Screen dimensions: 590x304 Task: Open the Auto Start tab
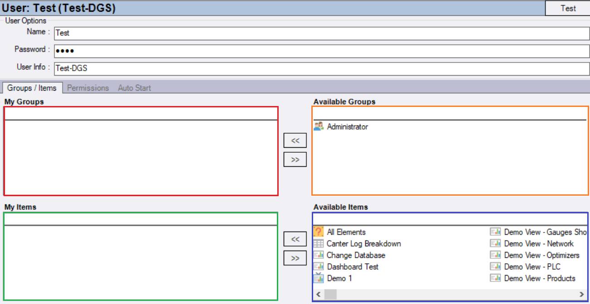tap(134, 87)
